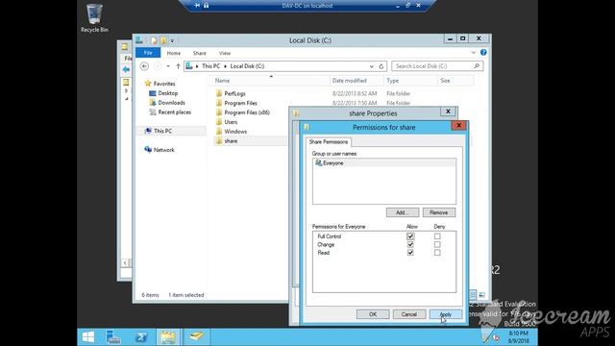Open the Recycle Bin desktop icon
Viewport: 615px width, 346px height.
tap(94, 18)
